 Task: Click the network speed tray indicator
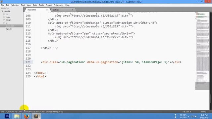pos(181,116)
